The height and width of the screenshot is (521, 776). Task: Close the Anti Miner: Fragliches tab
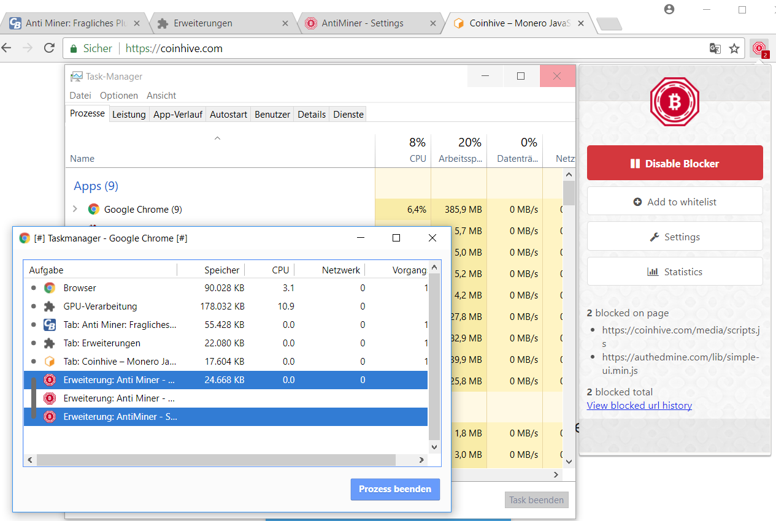[137, 23]
